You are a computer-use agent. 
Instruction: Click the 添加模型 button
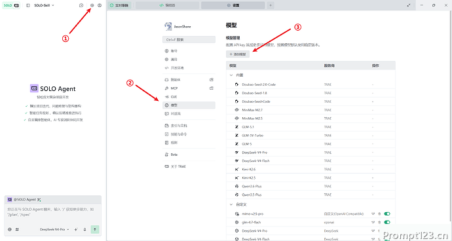[x=238, y=54]
